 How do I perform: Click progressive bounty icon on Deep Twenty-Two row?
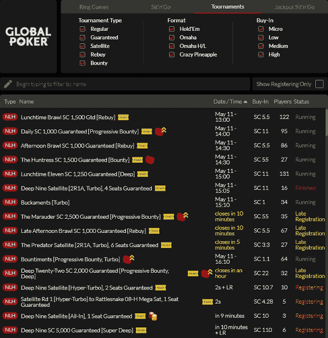point(207,273)
